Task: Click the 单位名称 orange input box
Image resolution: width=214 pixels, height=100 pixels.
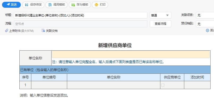Action: [x=131, y=54]
